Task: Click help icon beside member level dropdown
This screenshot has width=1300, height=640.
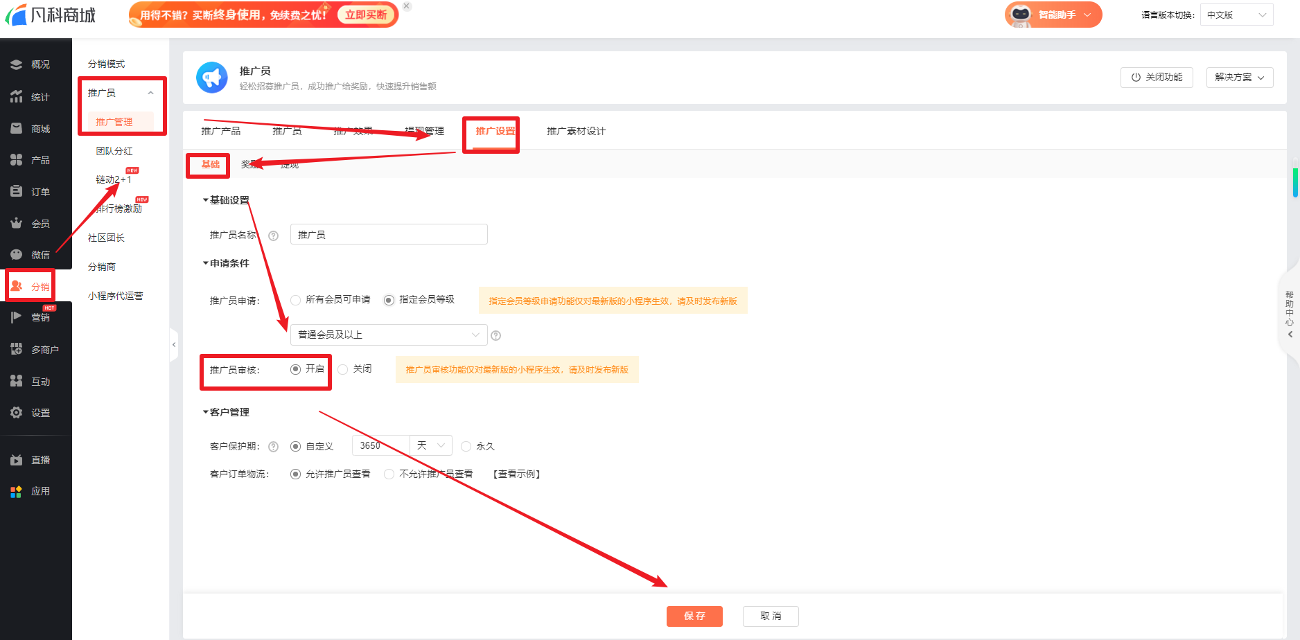Action: (496, 336)
